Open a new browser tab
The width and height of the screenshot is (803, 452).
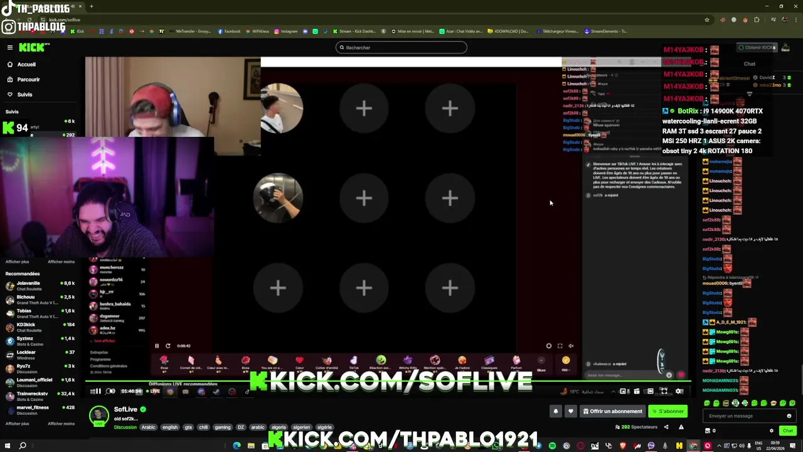[91, 6]
